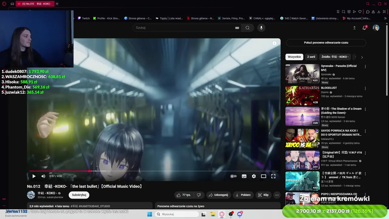This screenshot has width=389, height=219.
Task: Open YouTube notifications bell
Action: [x=364, y=28]
